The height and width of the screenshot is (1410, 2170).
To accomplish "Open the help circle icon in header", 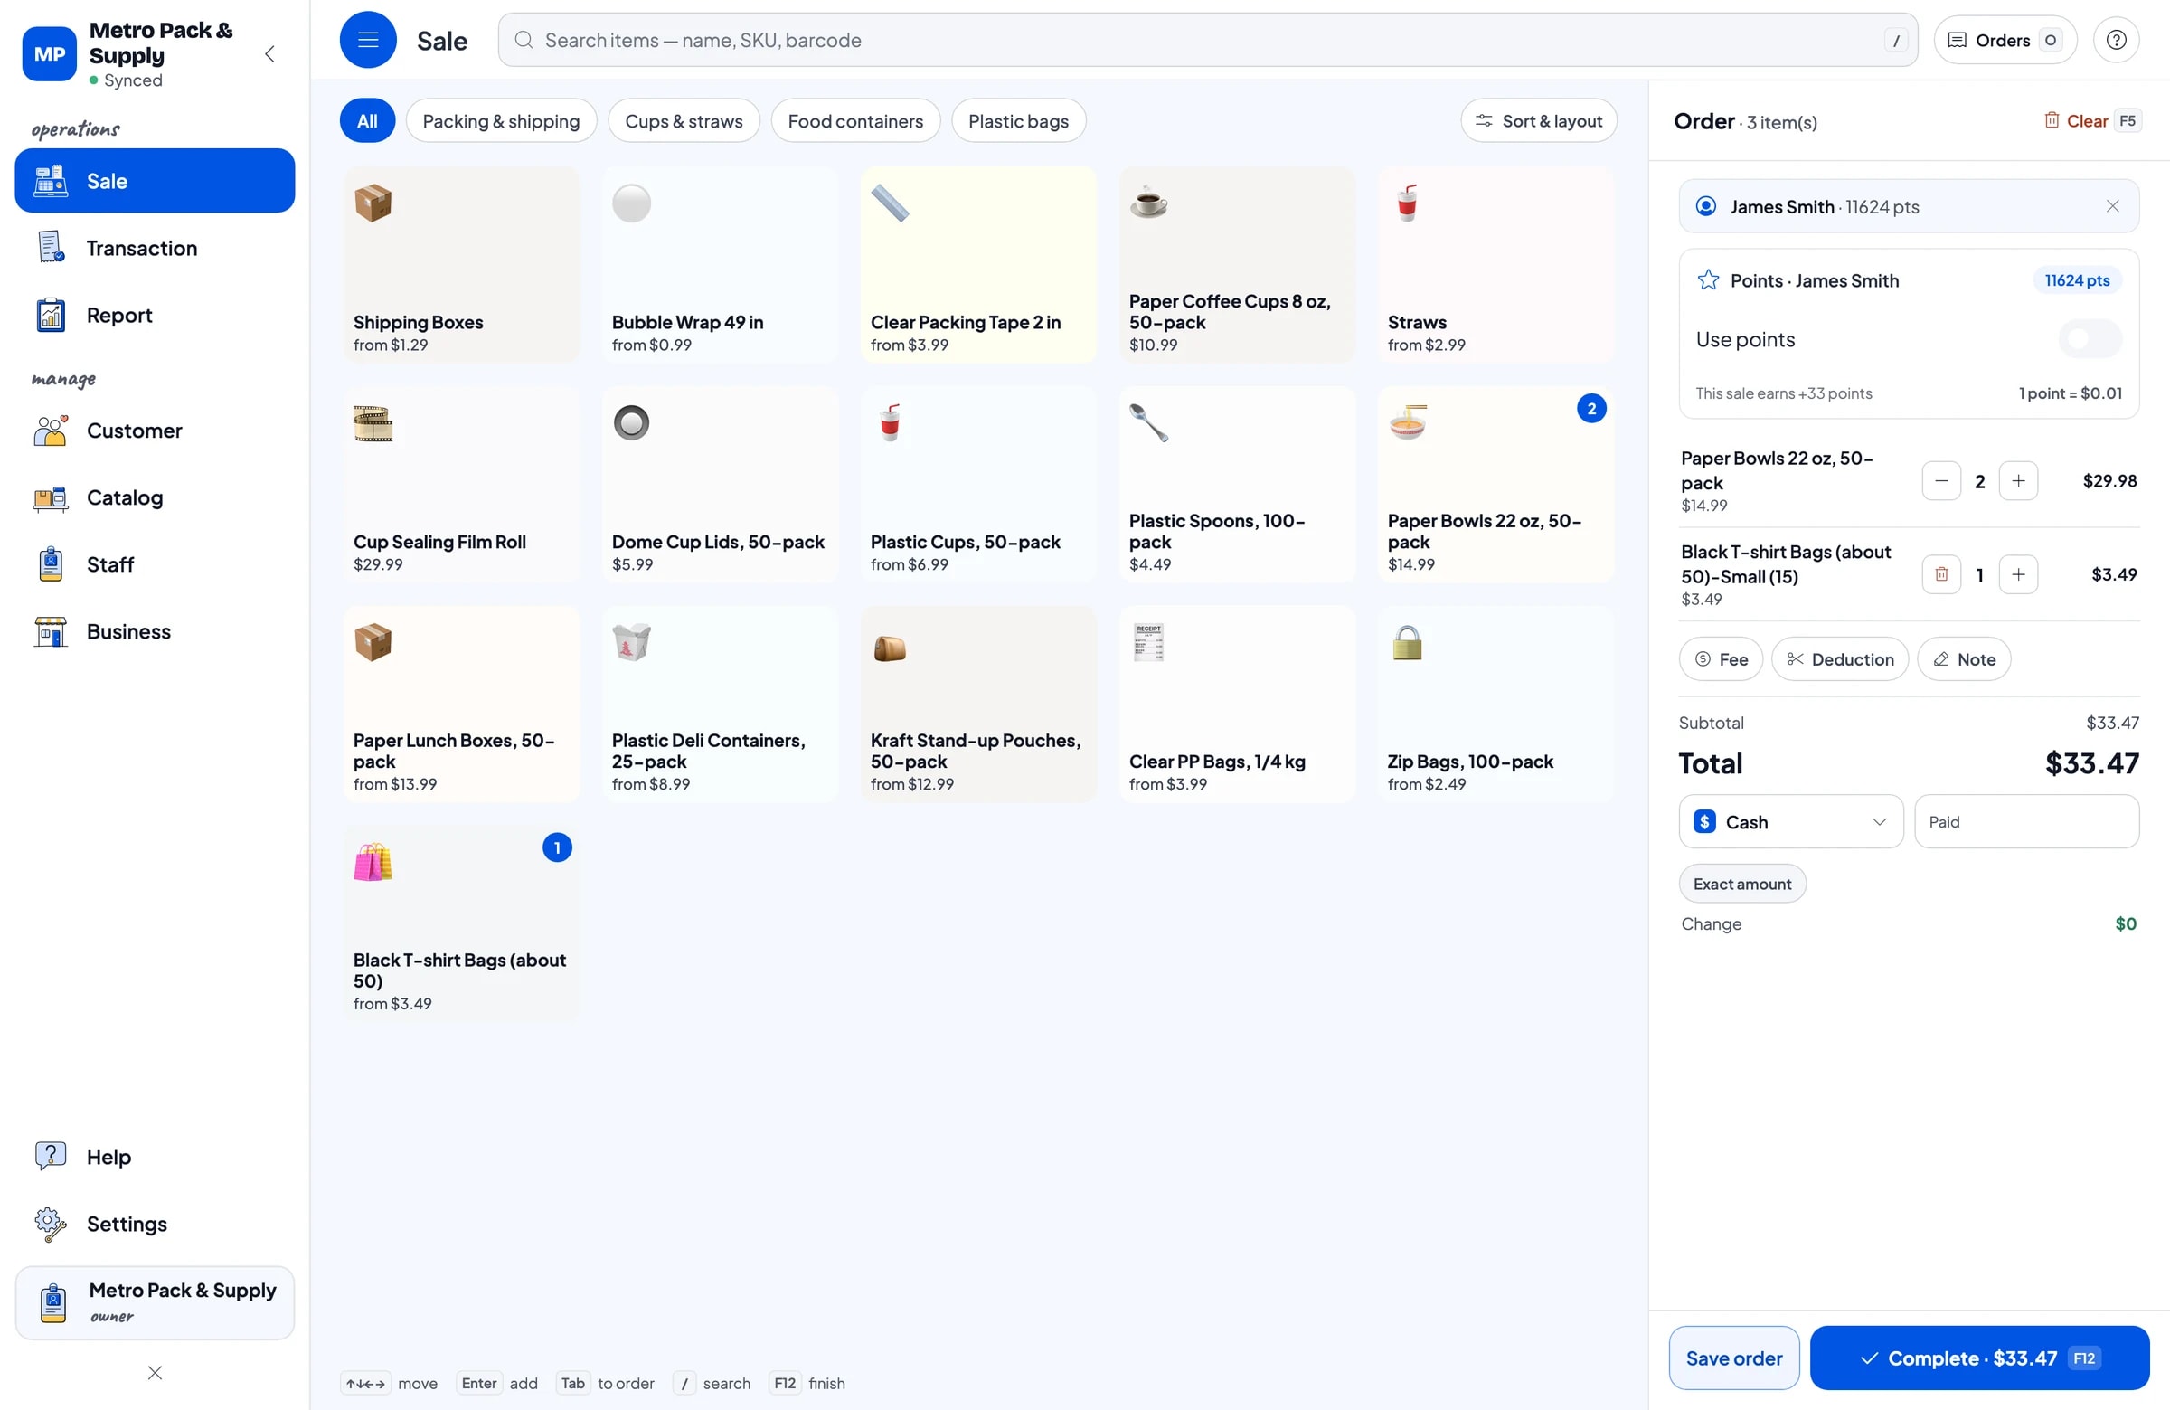I will point(2115,40).
